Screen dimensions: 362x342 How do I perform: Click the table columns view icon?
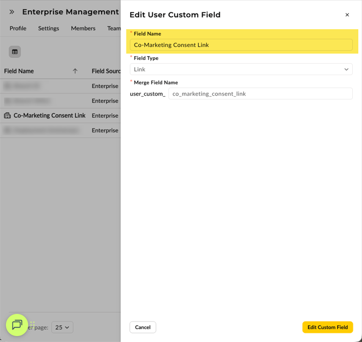point(15,52)
